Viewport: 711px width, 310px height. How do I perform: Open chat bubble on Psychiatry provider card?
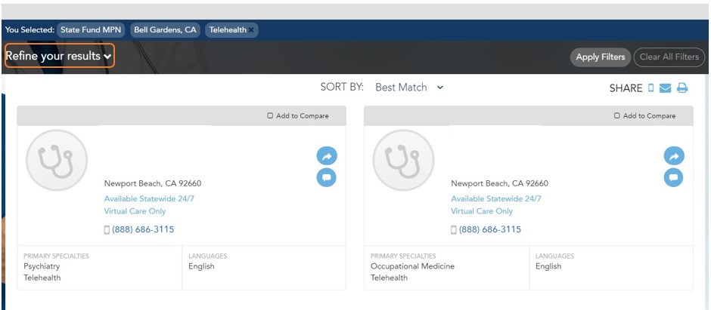click(327, 177)
